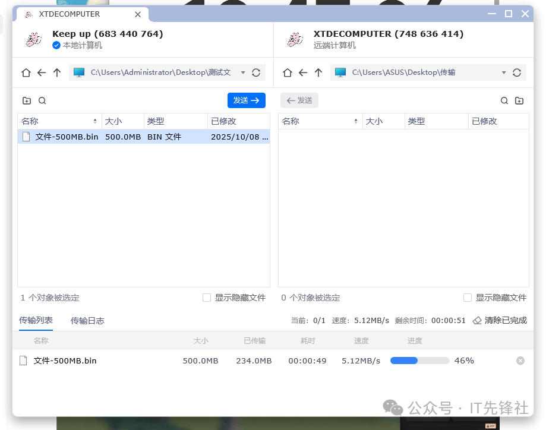Screen dimensions: 546x430
Task: Click 清除已完成 to clear finished transfers
Action: click(x=500, y=320)
